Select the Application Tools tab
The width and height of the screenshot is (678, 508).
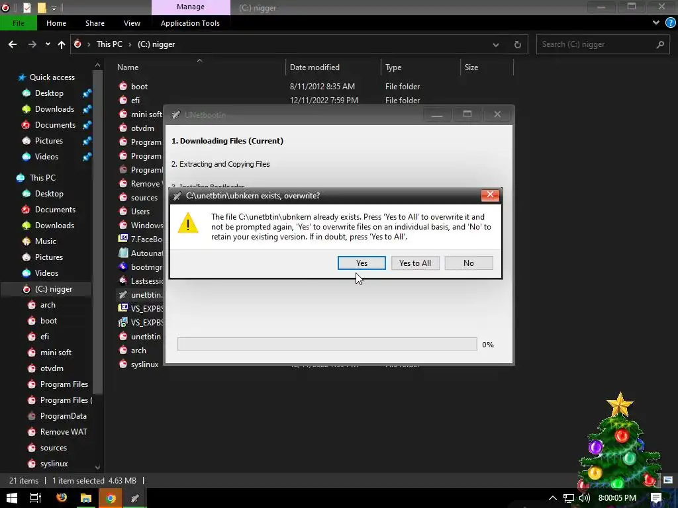click(x=190, y=23)
